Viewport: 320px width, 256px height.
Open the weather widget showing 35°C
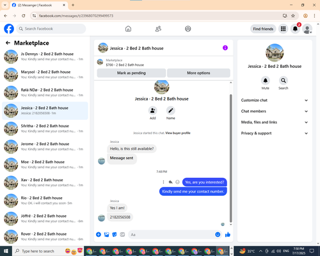click(x=247, y=251)
